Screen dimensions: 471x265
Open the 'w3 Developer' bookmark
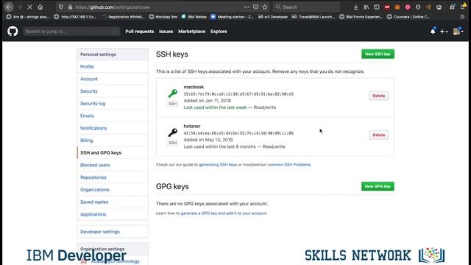coord(273,17)
